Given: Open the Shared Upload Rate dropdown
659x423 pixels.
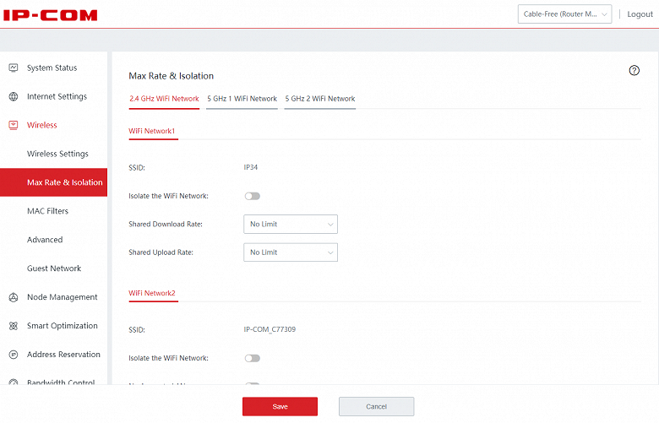Looking at the screenshot, I should 290,252.
